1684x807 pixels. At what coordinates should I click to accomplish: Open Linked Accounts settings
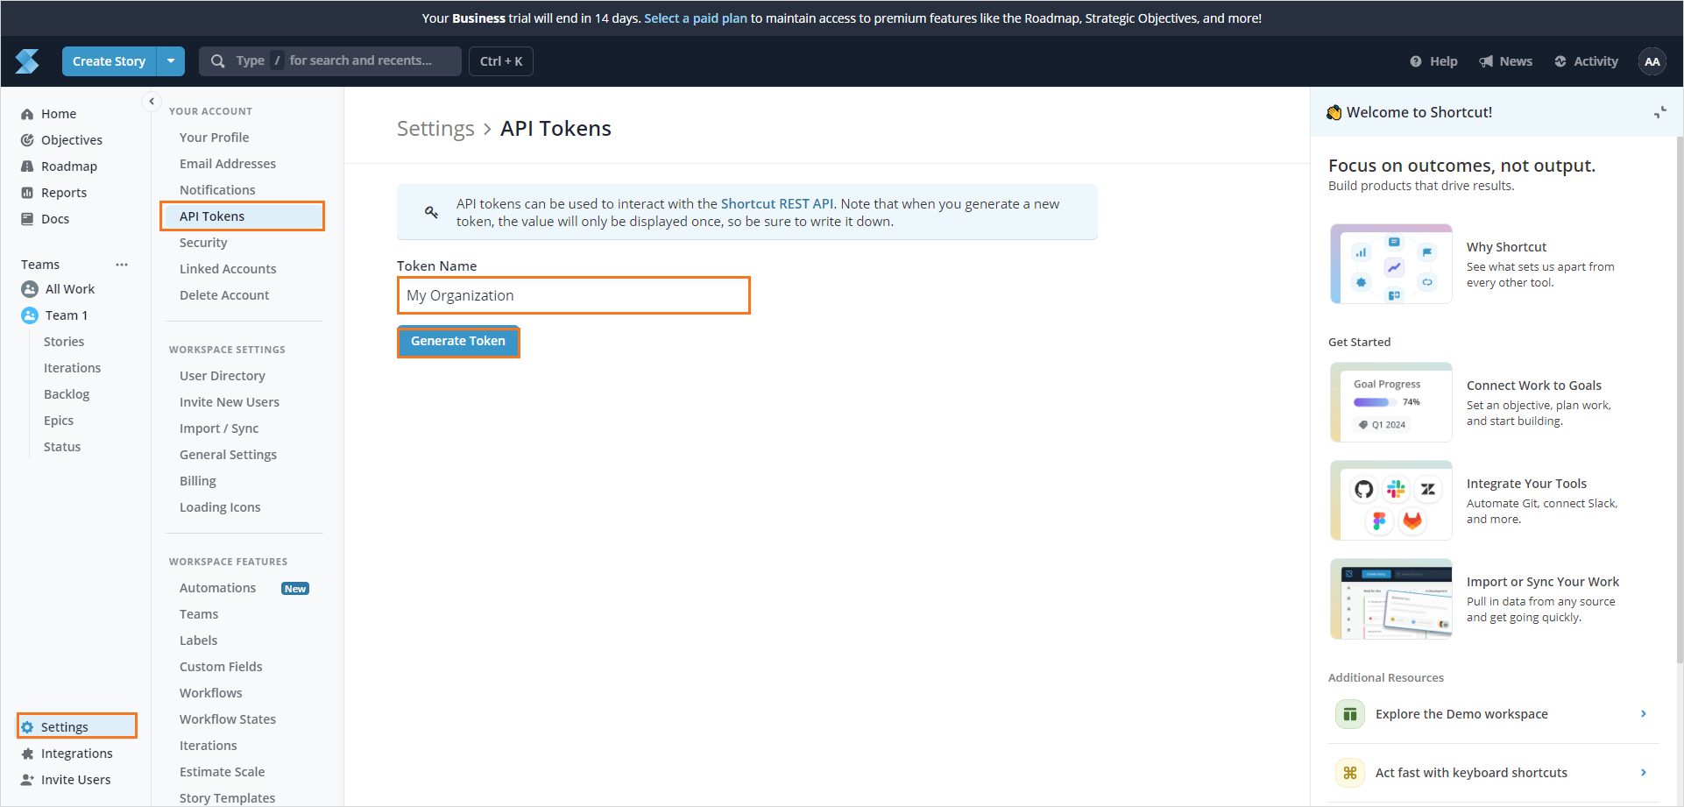[228, 269]
